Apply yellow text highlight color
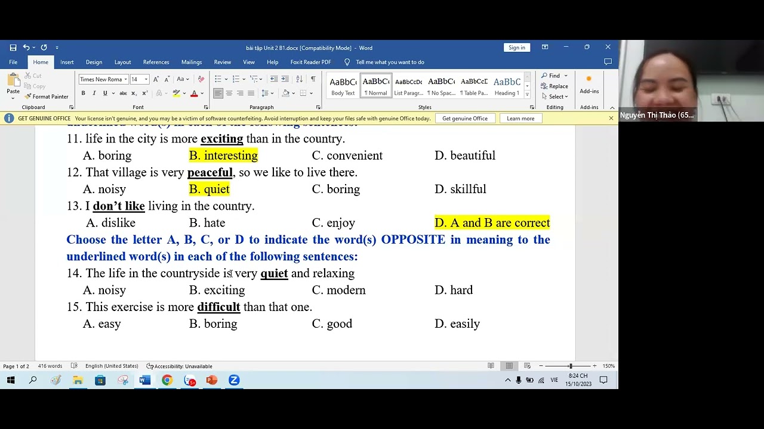This screenshot has height=429, width=764. 175,93
